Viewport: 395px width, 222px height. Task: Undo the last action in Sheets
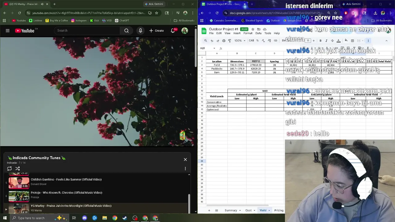pyautogui.click(x=212, y=41)
